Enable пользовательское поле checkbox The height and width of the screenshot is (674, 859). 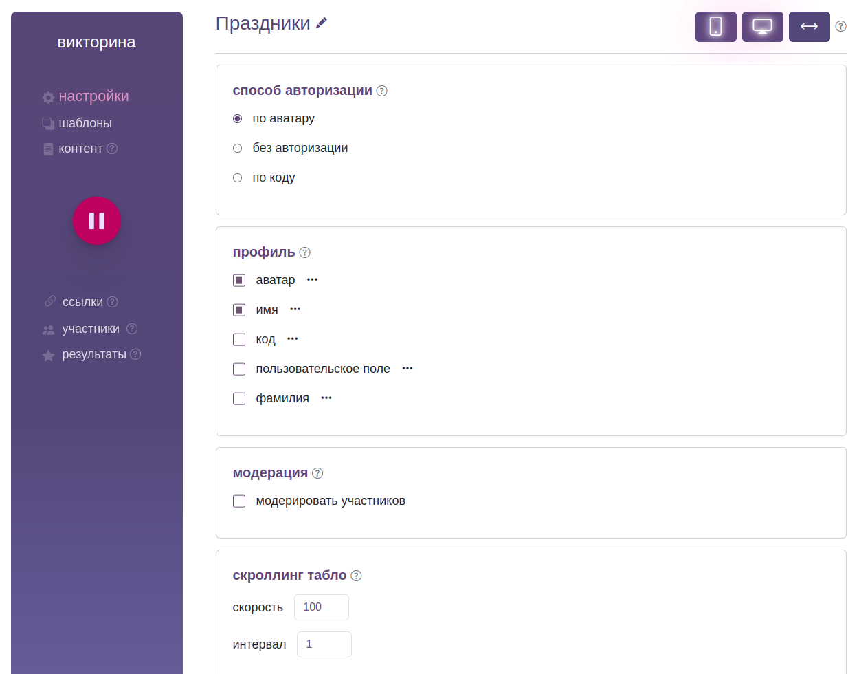[x=239, y=369]
